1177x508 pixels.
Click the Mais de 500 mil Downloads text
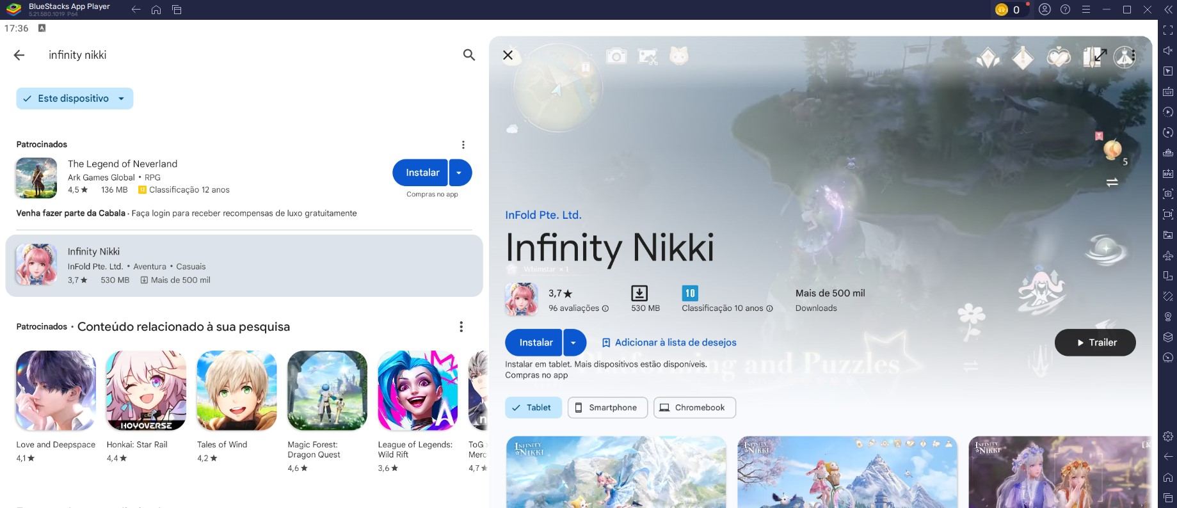click(x=830, y=300)
